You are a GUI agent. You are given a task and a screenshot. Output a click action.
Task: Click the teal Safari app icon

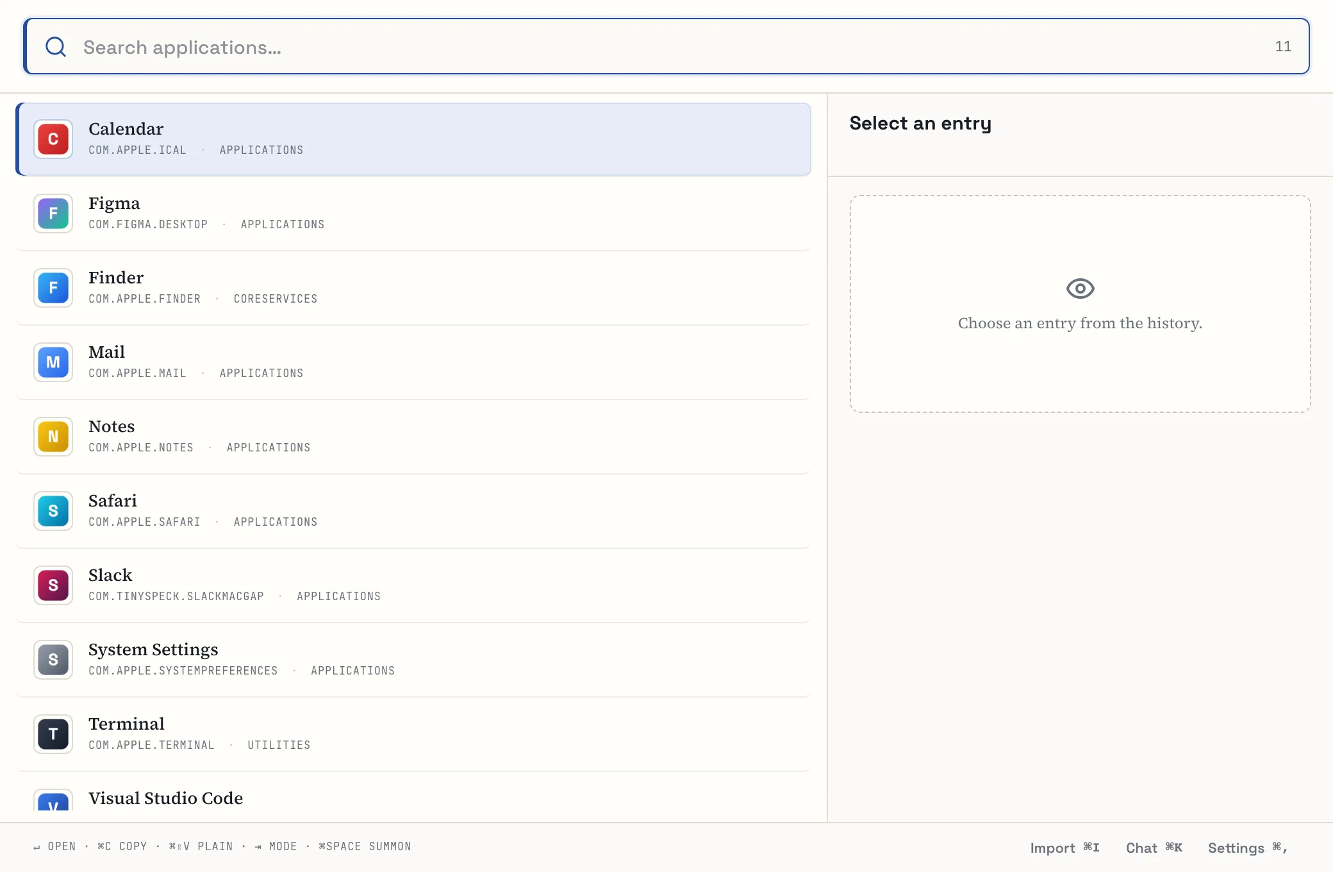click(x=53, y=511)
